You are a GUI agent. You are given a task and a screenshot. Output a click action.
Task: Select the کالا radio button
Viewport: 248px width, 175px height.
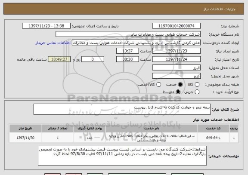[197, 85]
